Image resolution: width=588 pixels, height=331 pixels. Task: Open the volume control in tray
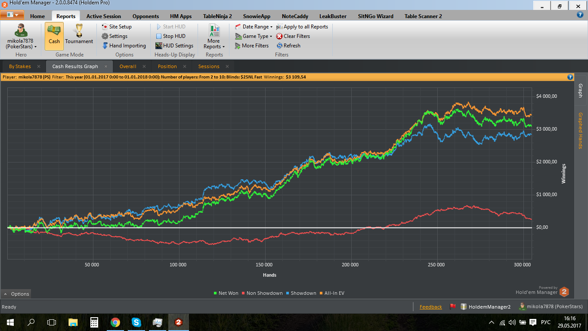pos(512,322)
